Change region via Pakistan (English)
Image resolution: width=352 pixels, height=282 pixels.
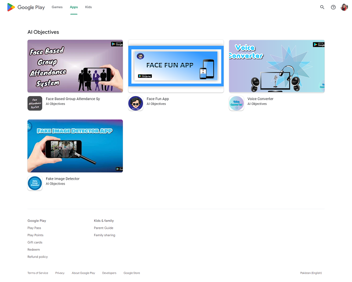pyautogui.click(x=311, y=273)
